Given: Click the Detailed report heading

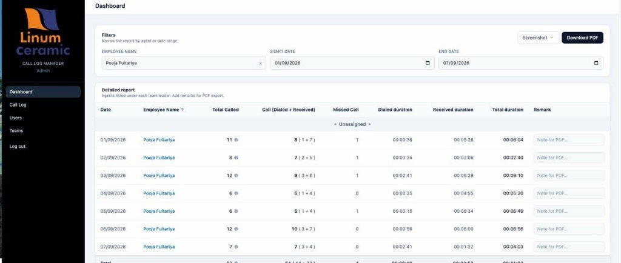Looking at the screenshot, I should pyautogui.click(x=118, y=90).
